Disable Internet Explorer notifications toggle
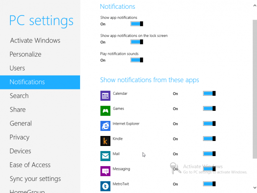Screen dimensions: 257x193 209,124
